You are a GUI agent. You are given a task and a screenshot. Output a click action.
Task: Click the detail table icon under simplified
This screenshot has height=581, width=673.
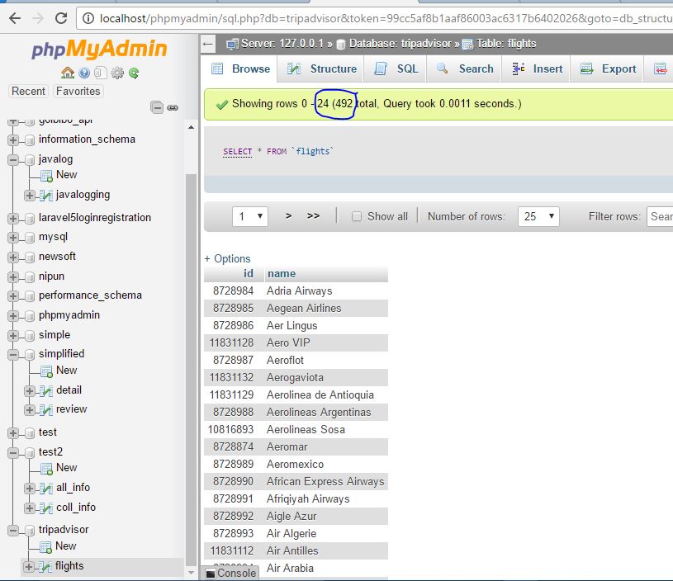pyautogui.click(x=46, y=390)
